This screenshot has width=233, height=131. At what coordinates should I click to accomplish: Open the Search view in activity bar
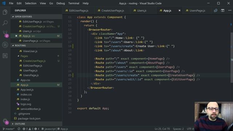click(x=5, y=23)
